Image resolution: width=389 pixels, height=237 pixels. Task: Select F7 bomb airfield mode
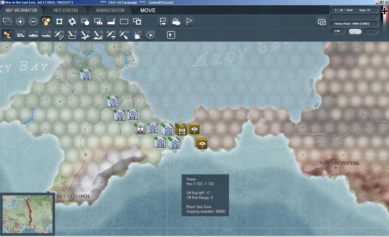click(85, 35)
